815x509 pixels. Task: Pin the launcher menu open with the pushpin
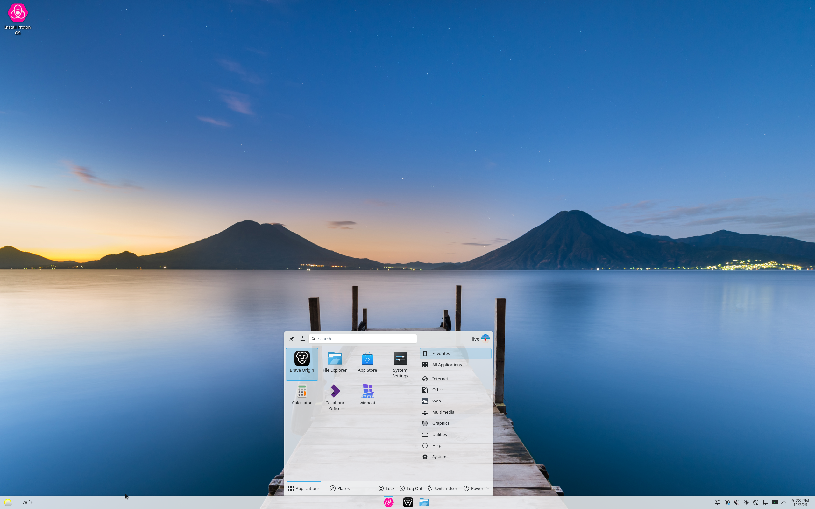click(x=292, y=339)
